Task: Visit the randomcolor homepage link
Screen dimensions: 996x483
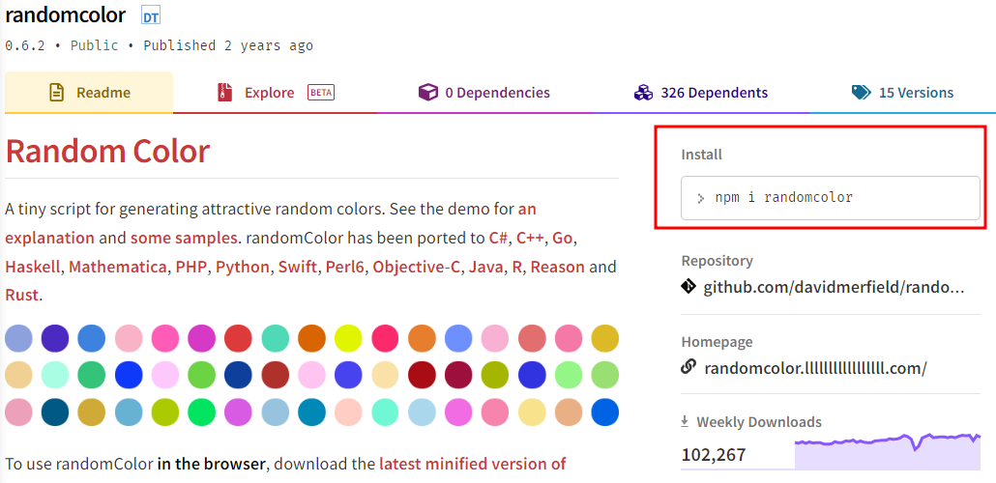Action: 815,367
